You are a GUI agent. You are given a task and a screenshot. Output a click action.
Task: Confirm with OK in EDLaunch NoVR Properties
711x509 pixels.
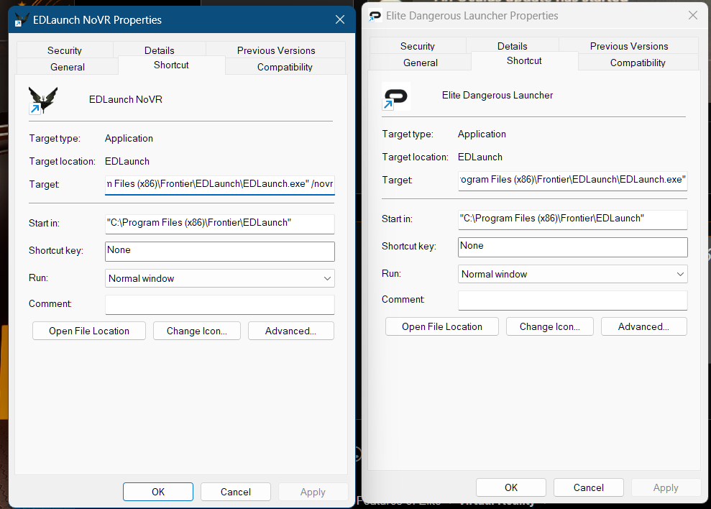click(157, 492)
